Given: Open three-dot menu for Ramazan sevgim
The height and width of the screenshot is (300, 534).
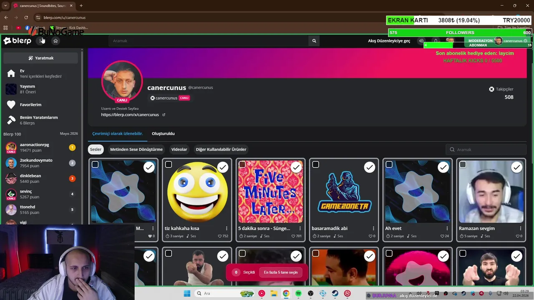Looking at the screenshot, I should [x=521, y=228].
